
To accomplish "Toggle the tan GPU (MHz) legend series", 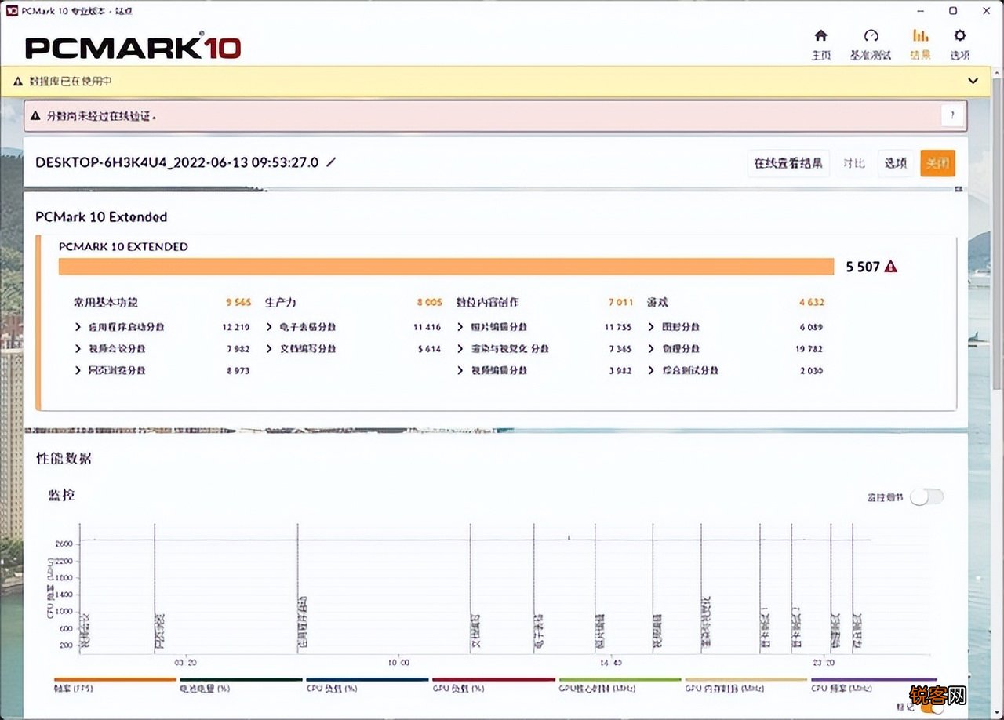I will click(746, 685).
